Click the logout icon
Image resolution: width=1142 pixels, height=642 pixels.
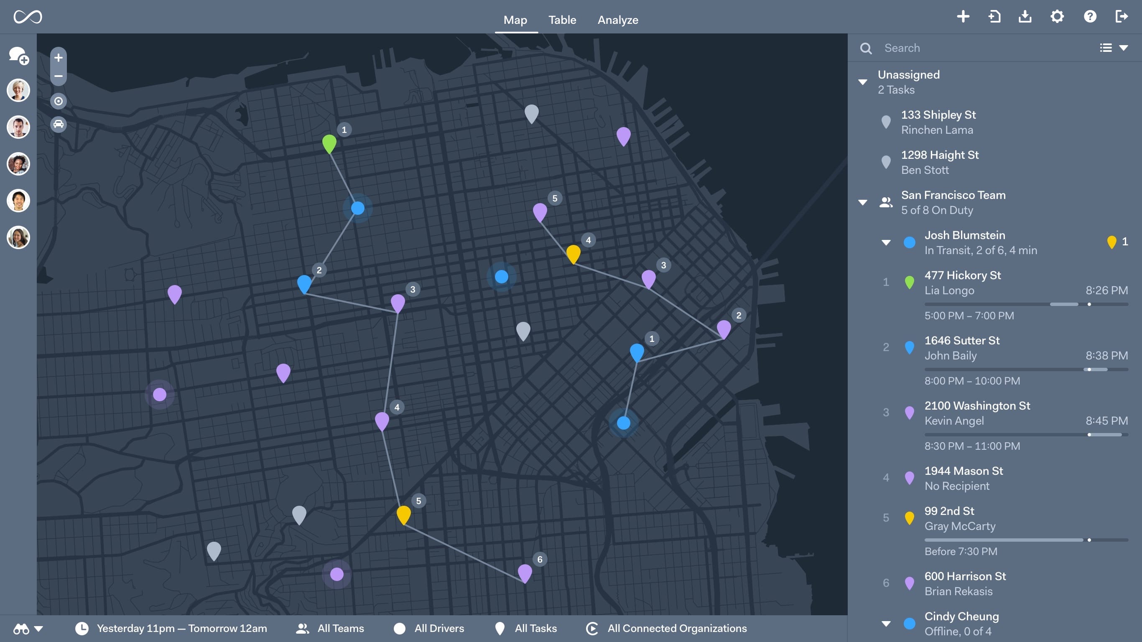click(1122, 17)
